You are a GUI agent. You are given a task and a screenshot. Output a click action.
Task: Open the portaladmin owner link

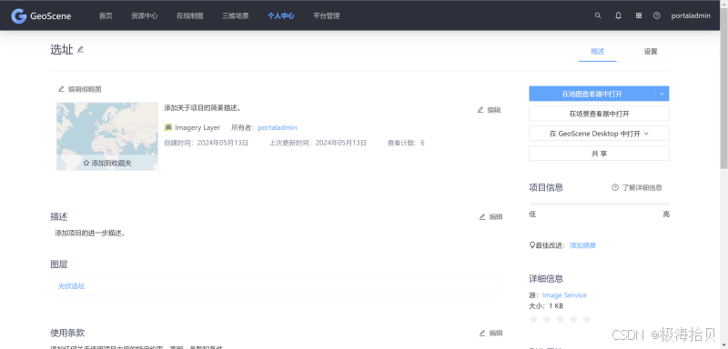coord(278,127)
